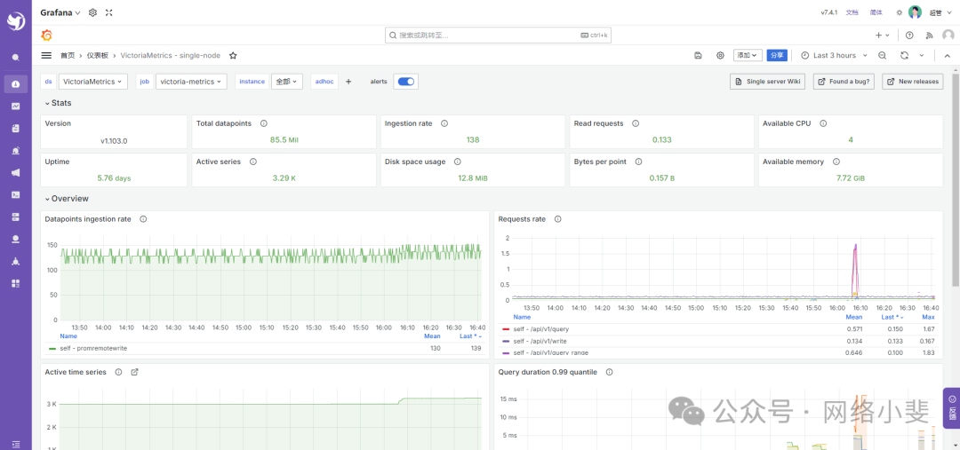Open the refresh interval dropdown arrow
Viewport: 960px width, 450px height.
[x=922, y=55]
